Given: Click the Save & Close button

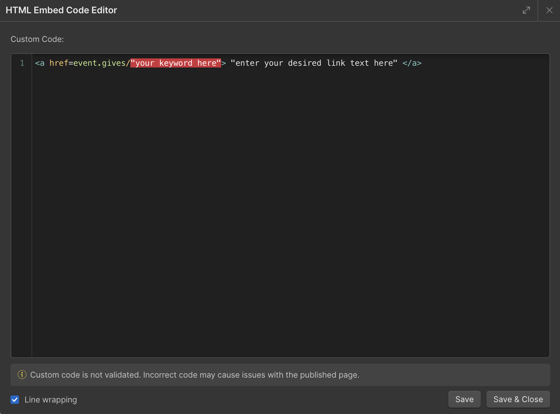Looking at the screenshot, I should 518,399.
